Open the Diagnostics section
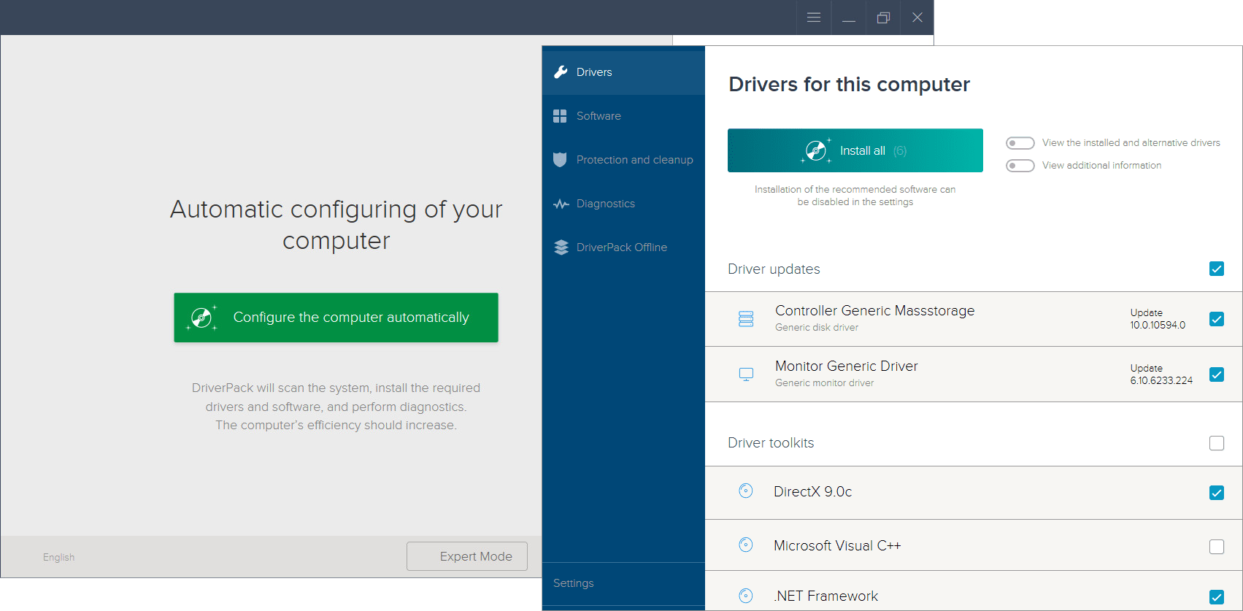 click(x=623, y=204)
